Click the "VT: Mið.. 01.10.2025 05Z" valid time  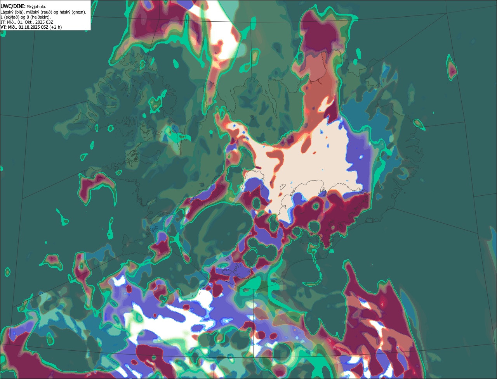pos(24,27)
